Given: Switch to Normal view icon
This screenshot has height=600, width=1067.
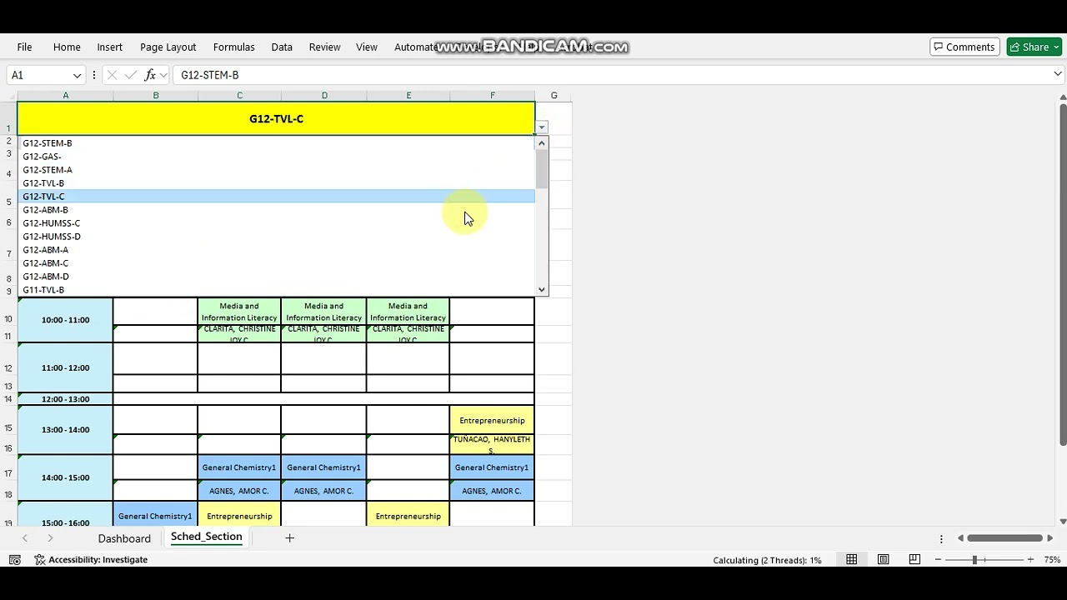Looking at the screenshot, I should [x=851, y=560].
